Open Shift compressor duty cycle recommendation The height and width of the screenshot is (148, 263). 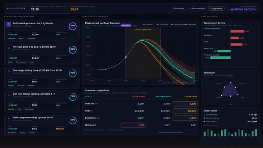[x=41, y=125]
